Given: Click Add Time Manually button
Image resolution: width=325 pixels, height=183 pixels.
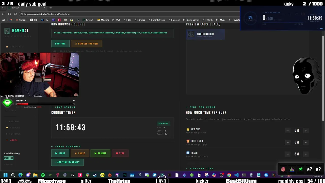Looking at the screenshot, I should [67, 162].
